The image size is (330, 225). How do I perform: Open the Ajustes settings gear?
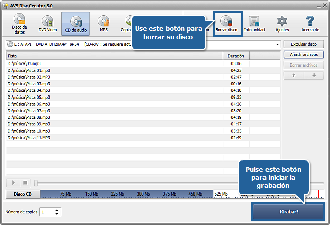pos(282,24)
